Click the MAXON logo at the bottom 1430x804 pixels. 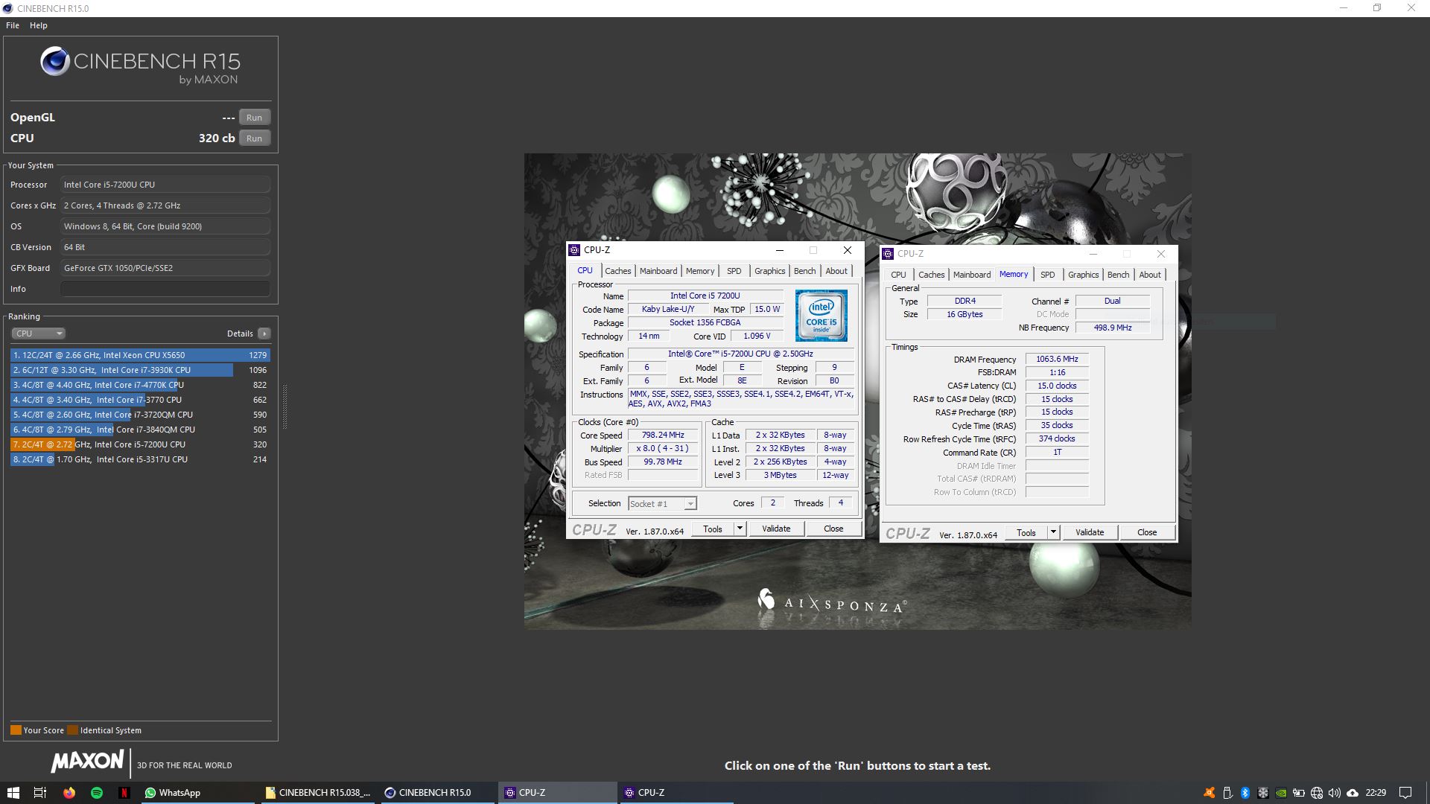coord(87,761)
